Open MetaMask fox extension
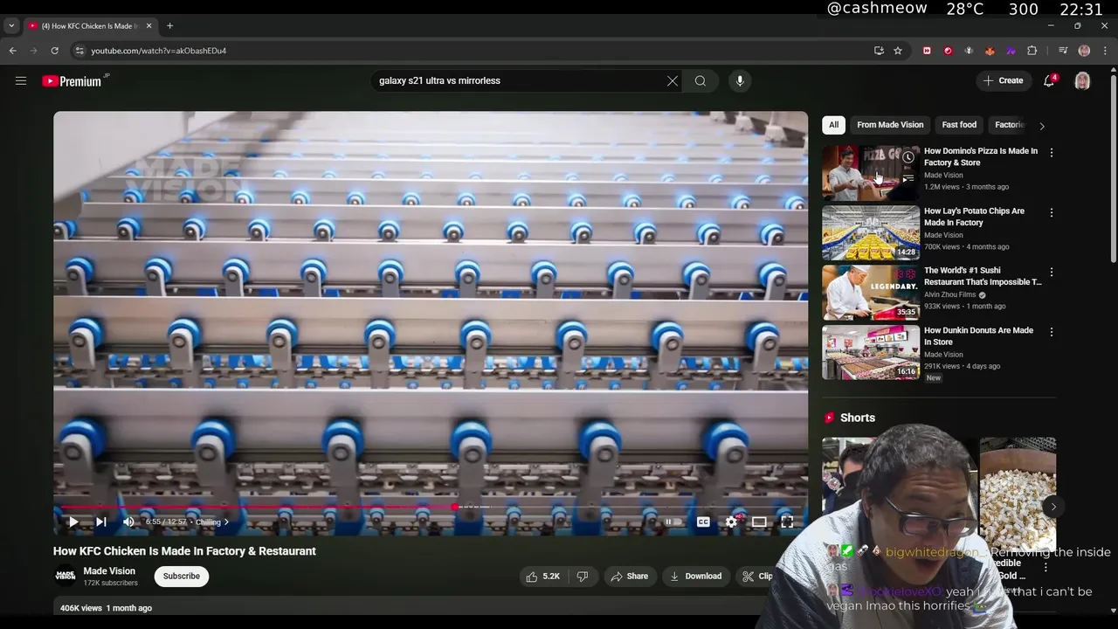The width and height of the screenshot is (1118, 629). click(990, 51)
